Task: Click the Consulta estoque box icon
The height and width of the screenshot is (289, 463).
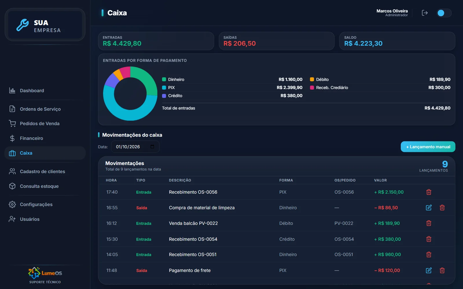Action: click(x=12, y=186)
